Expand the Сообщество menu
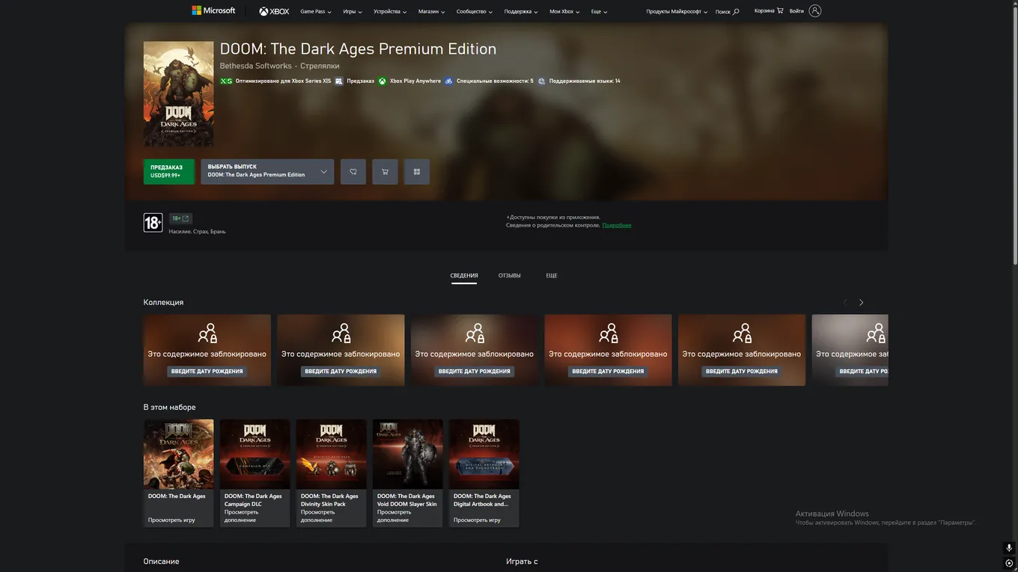 pos(475,12)
